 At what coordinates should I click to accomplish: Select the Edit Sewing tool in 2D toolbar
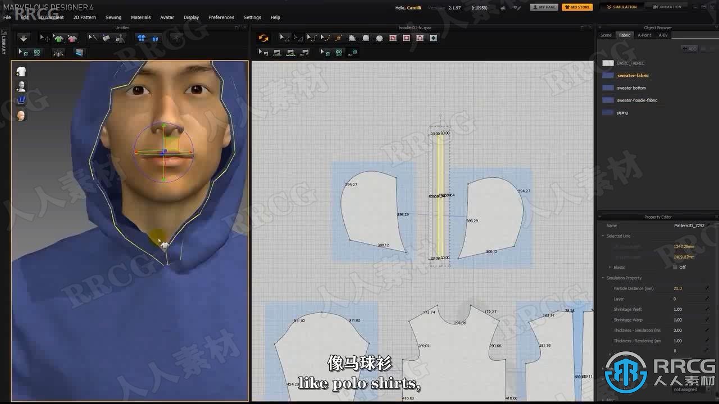click(x=263, y=52)
